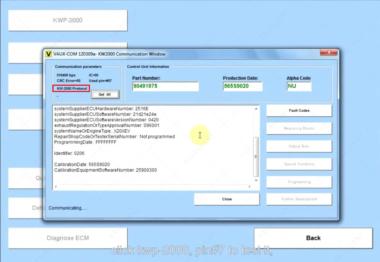380x262 pixels.
Task: Click the Further Development button
Action: pyautogui.click(x=299, y=199)
